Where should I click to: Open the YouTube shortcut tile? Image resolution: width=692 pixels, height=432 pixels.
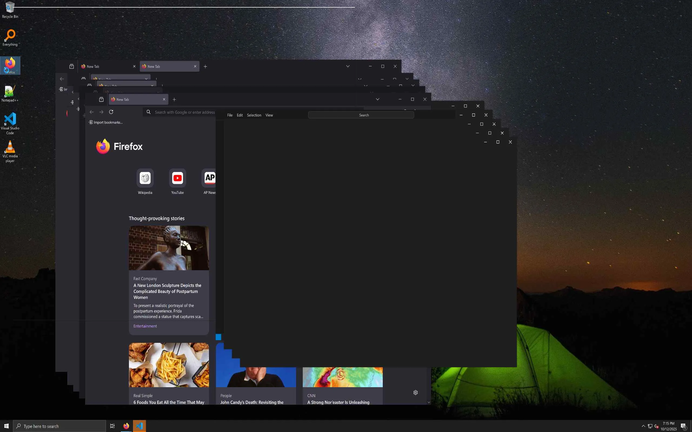[177, 178]
